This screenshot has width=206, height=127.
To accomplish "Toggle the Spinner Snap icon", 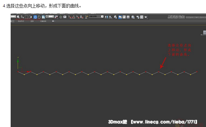I will (82, 17).
